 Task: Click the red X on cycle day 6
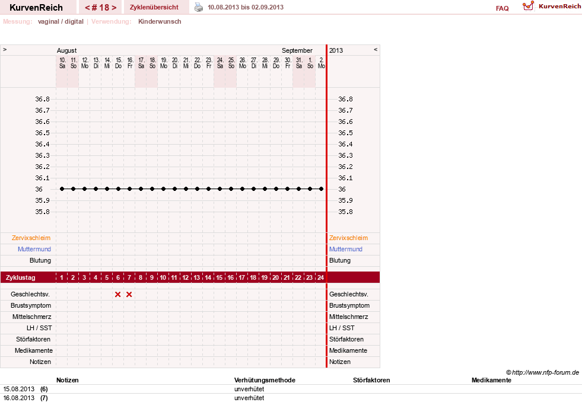(x=117, y=295)
